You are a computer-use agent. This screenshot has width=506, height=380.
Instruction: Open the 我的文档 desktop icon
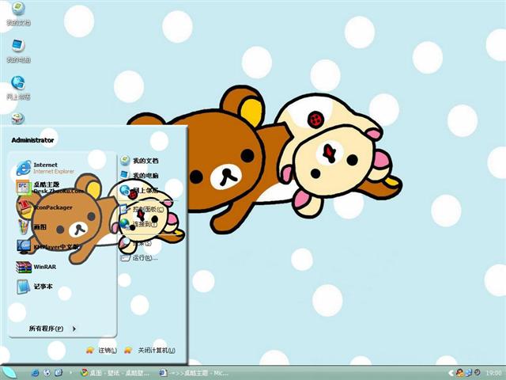18,13
